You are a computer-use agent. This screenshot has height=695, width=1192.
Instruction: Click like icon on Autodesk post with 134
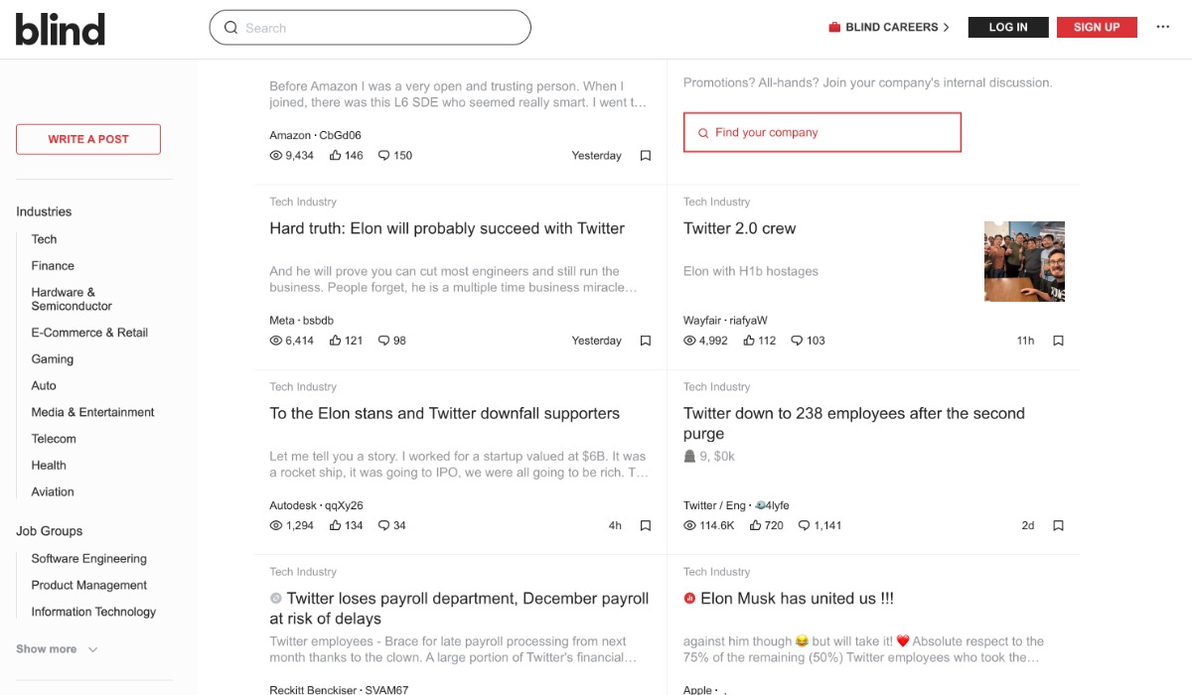[336, 525]
